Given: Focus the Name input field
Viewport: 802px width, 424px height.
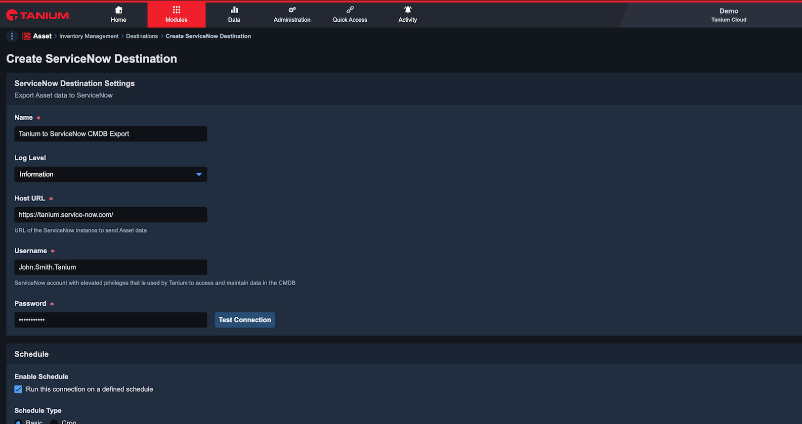Looking at the screenshot, I should pos(111,134).
